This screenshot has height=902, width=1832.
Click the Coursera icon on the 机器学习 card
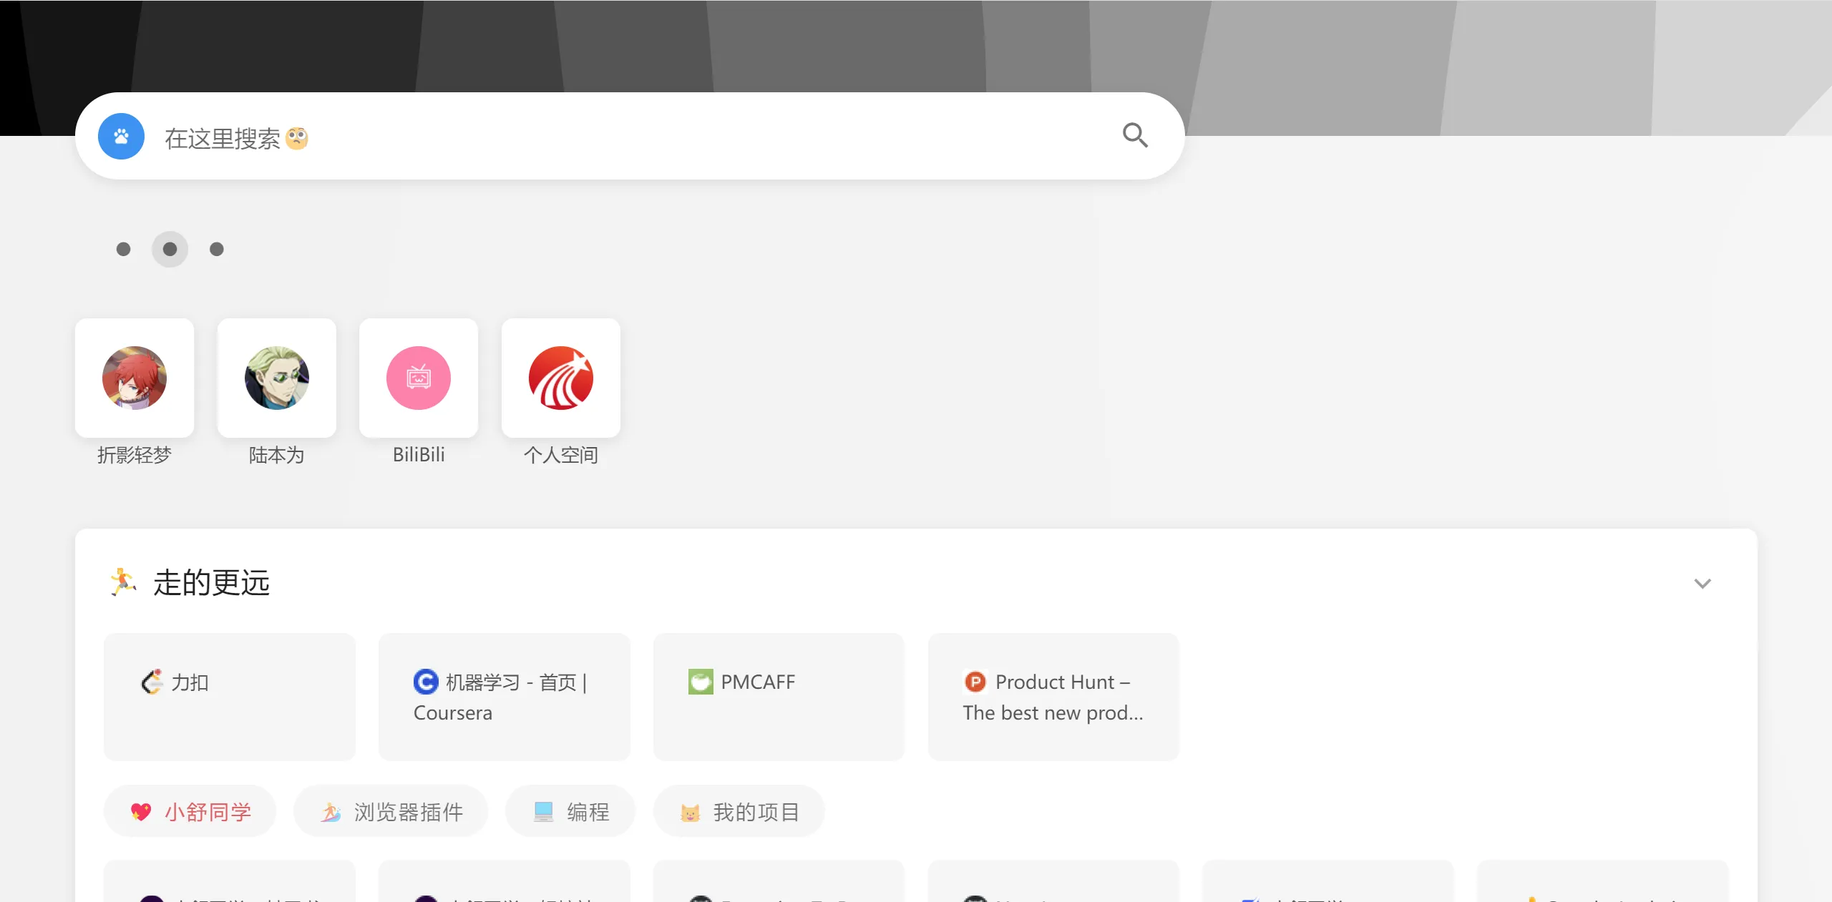[424, 682]
